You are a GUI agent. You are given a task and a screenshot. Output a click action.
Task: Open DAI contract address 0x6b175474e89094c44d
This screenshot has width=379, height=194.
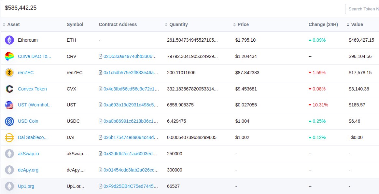coord(131,137)
